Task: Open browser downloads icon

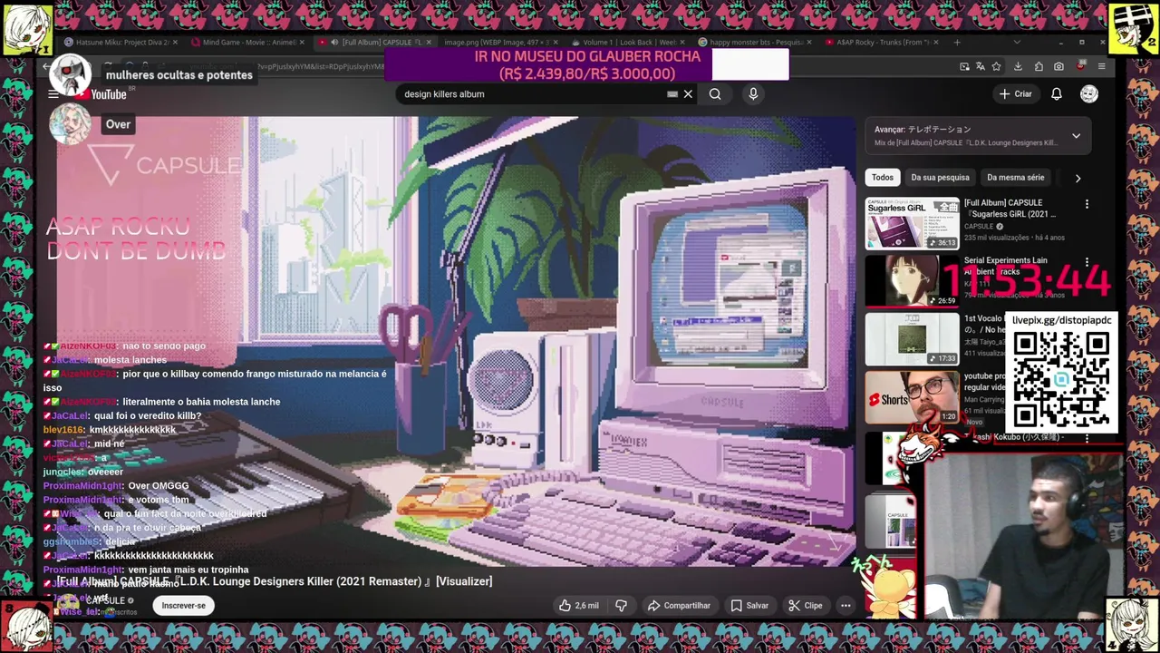Action: [1018, 66]
